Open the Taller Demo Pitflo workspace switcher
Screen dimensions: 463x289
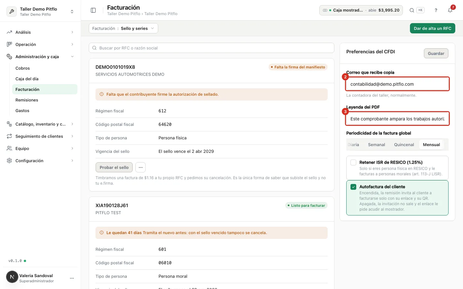41,11
